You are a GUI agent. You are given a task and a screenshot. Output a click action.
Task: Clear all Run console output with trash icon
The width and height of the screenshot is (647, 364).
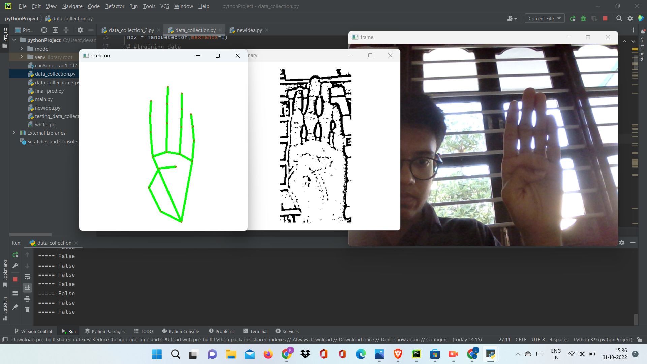[27, 309]
